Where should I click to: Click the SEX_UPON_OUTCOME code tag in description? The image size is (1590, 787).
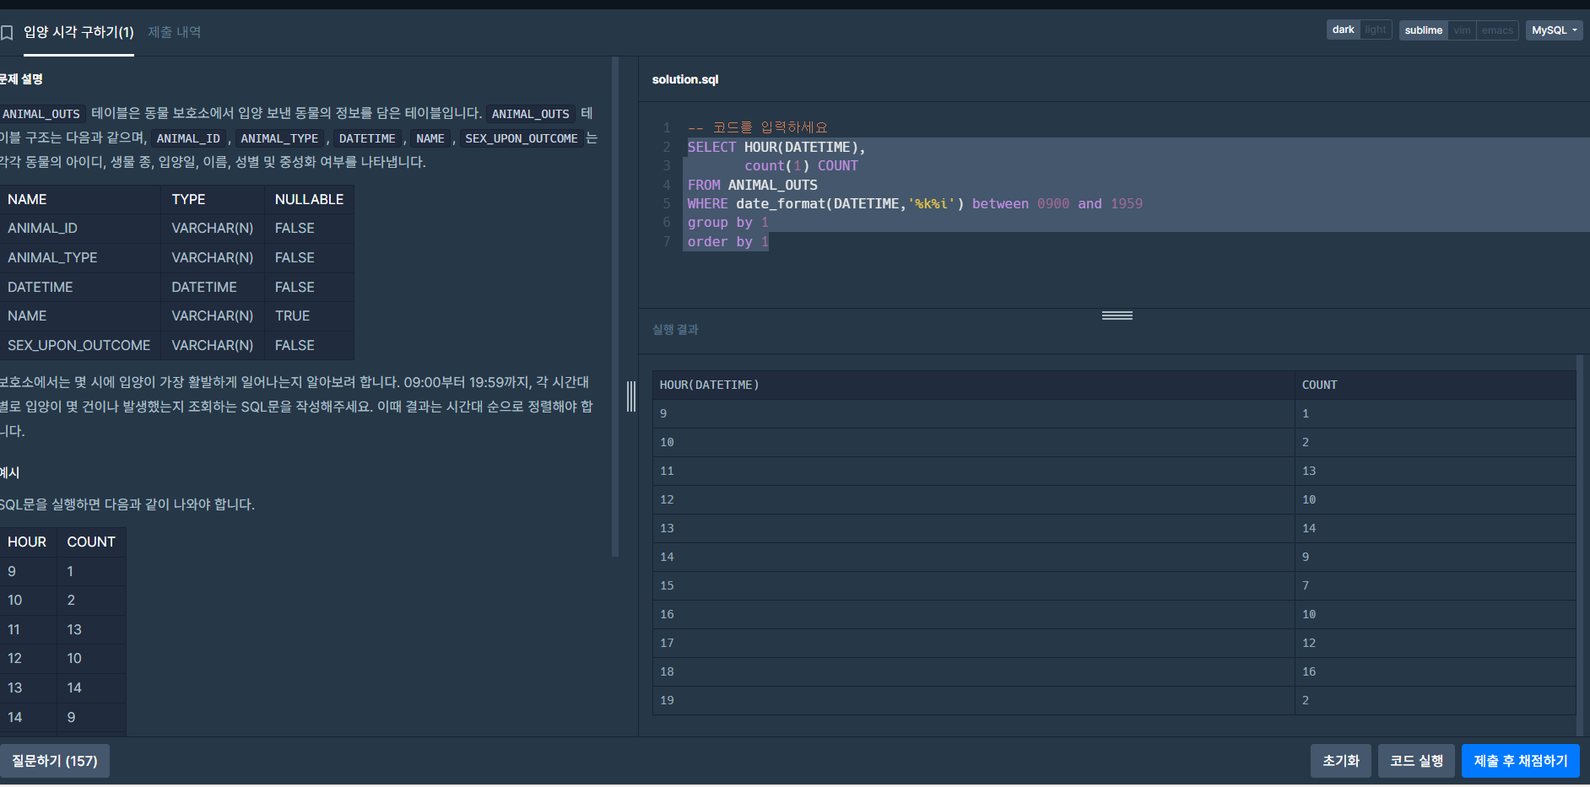[x=522, y=138]
